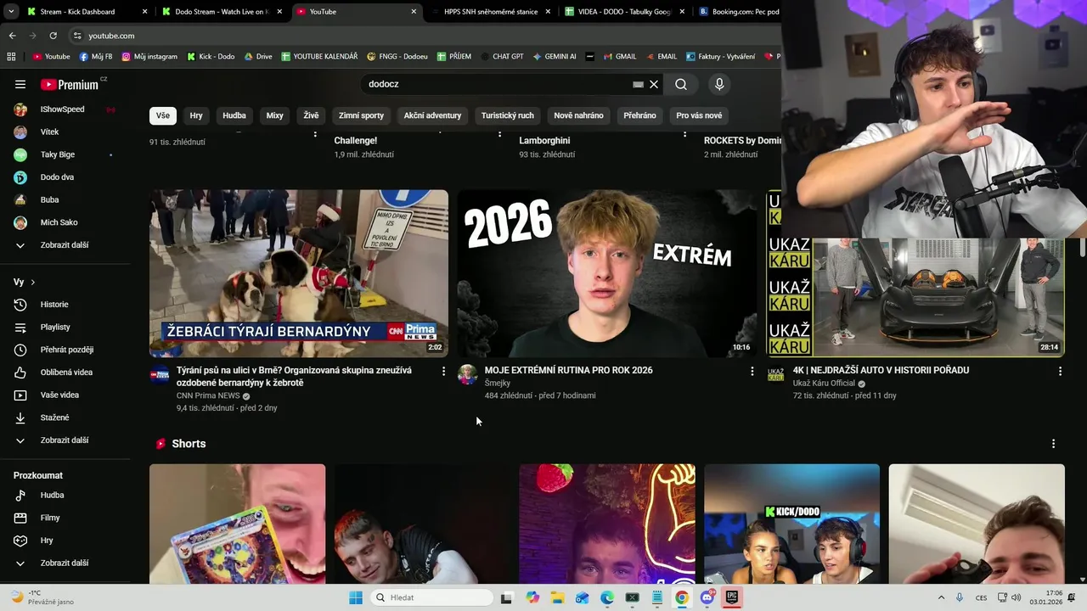Open options for 4K NEJDRAŽŠÍ AUTO video

click(x=1060, y=371)
